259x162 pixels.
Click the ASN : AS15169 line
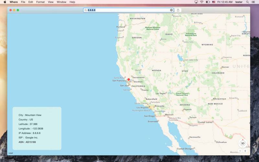pos(27,142)
